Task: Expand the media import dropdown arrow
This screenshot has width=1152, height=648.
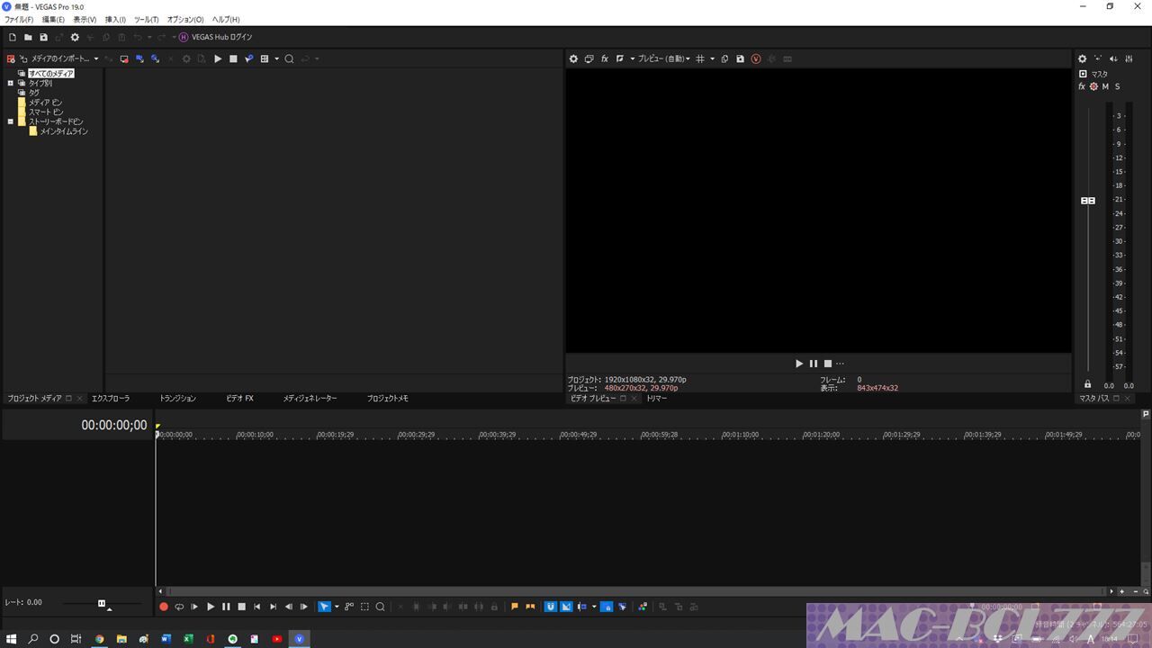Action: 96,59
